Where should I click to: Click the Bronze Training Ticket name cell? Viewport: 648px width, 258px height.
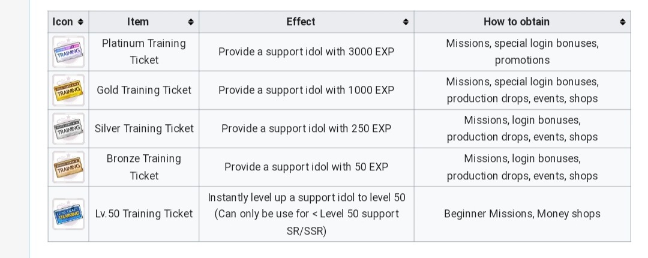coord(144,167)
